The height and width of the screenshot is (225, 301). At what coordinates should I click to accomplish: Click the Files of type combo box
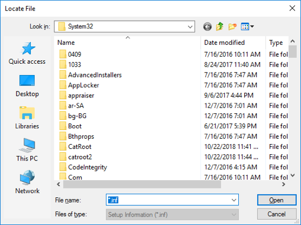point(172,214)
